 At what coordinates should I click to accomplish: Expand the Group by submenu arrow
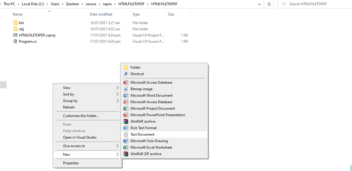tap(117, 100)
